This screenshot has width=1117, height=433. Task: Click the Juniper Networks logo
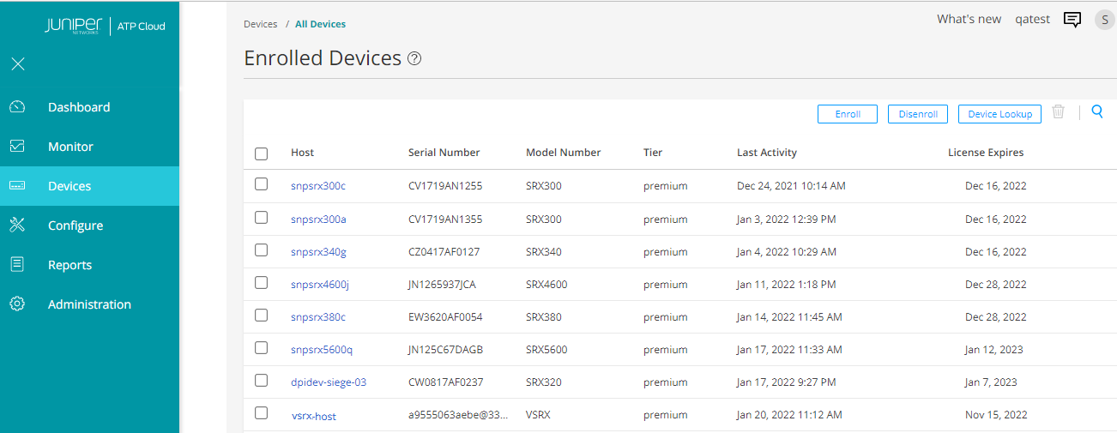(x=75, y=27)
